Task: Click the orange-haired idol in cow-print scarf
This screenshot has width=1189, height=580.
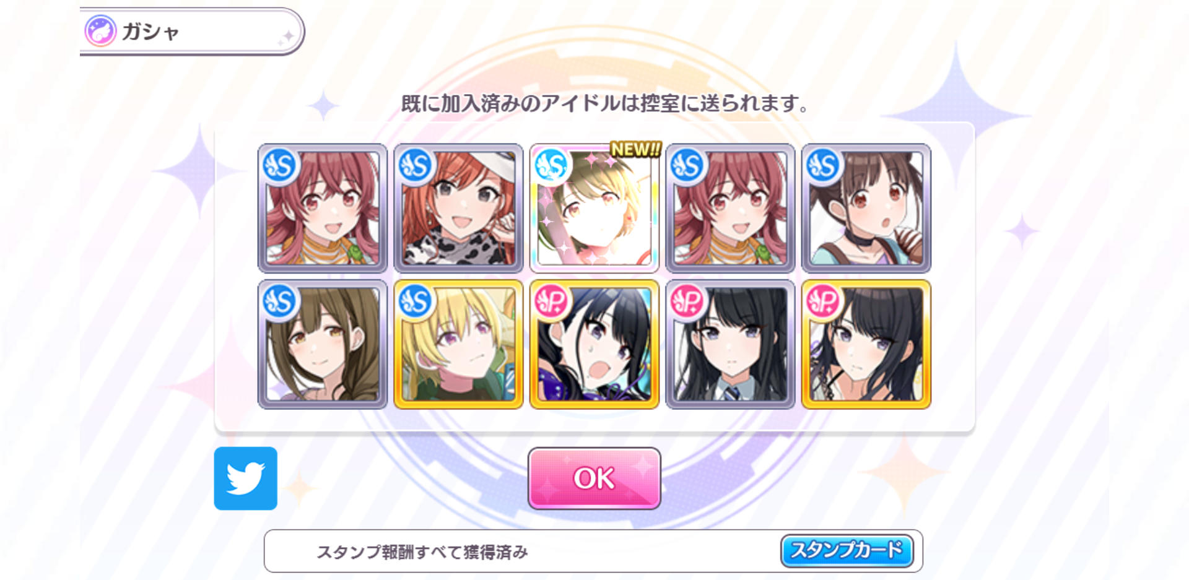Action: (x=458, y=209)
